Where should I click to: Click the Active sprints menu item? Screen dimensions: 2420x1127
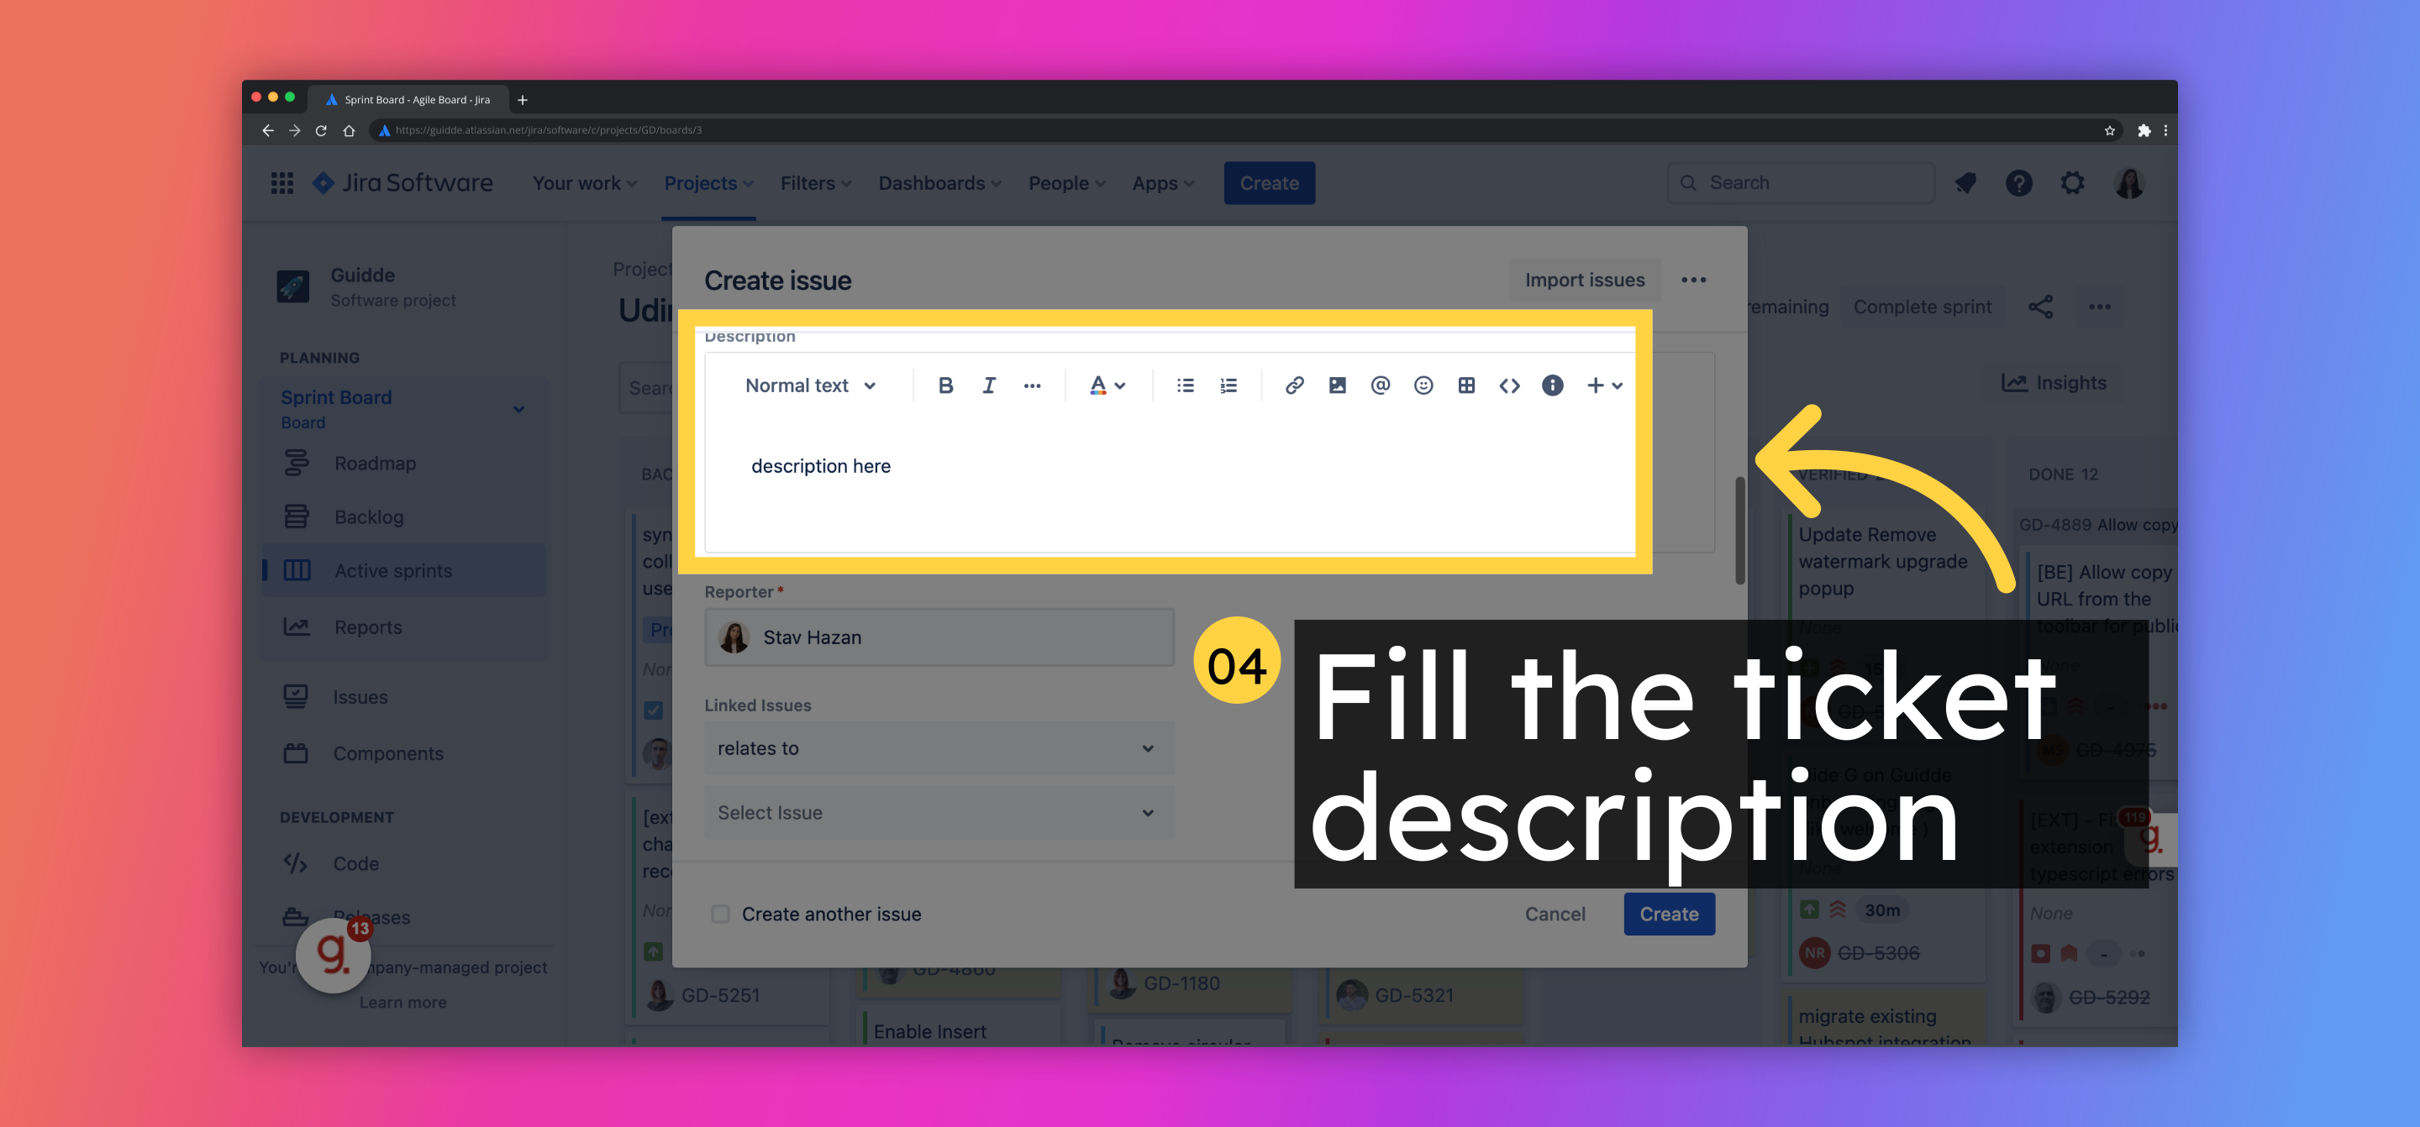point(395,569)
